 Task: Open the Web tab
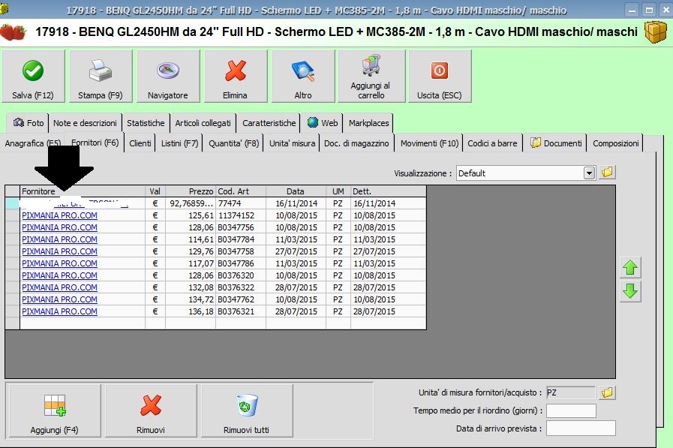click(x=323, y=123)
